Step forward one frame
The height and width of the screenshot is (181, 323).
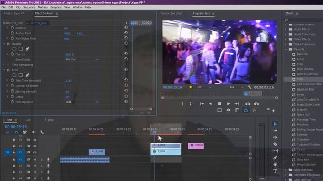click(x=228, y=104)
